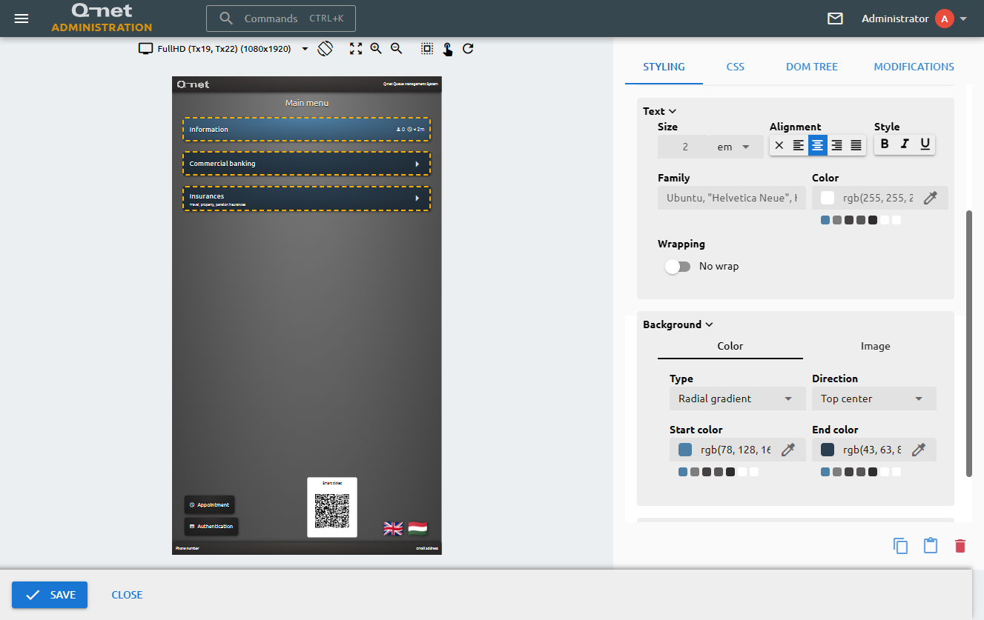Screen dimensions: 984x620
Task: Zoom out of the preview
Action: coord(396,49)
